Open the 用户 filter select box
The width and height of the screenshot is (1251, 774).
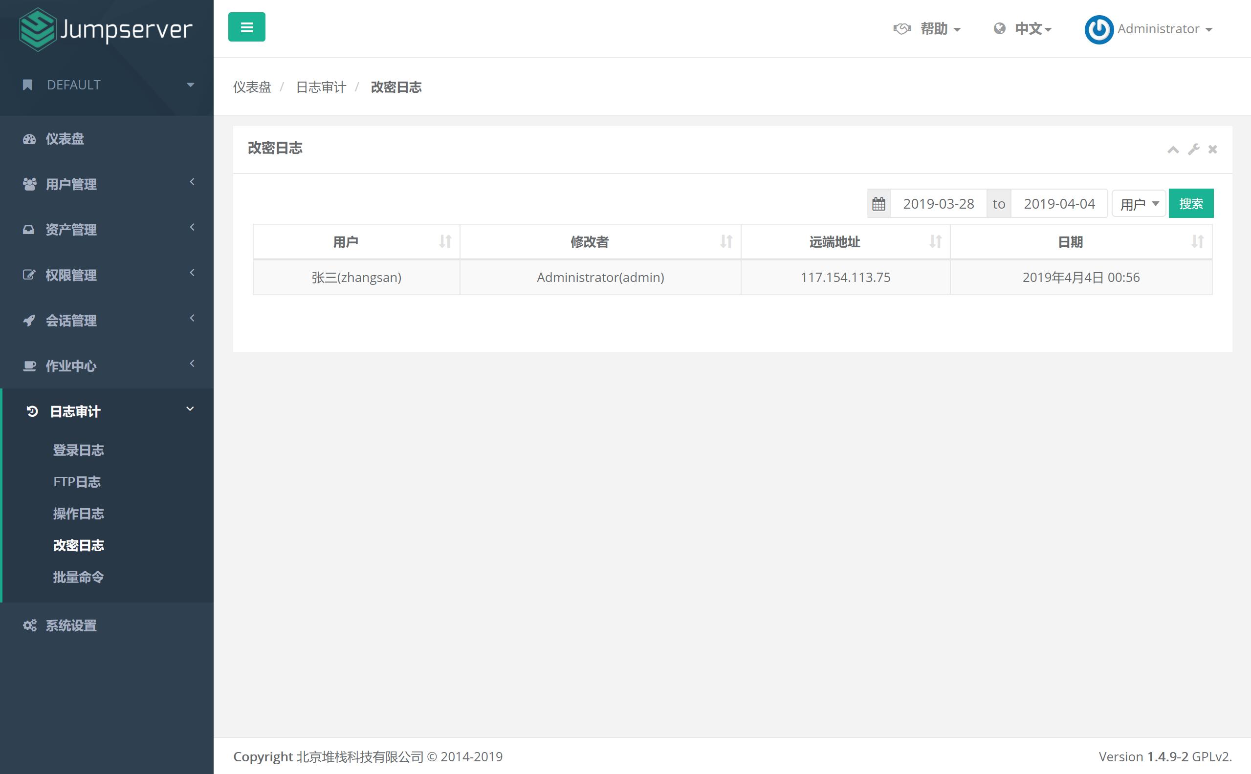coord(1139,204)
